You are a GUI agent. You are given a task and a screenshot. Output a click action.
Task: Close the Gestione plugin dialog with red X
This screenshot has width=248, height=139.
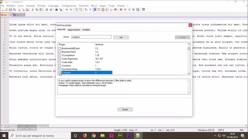[x=190, y=25]
